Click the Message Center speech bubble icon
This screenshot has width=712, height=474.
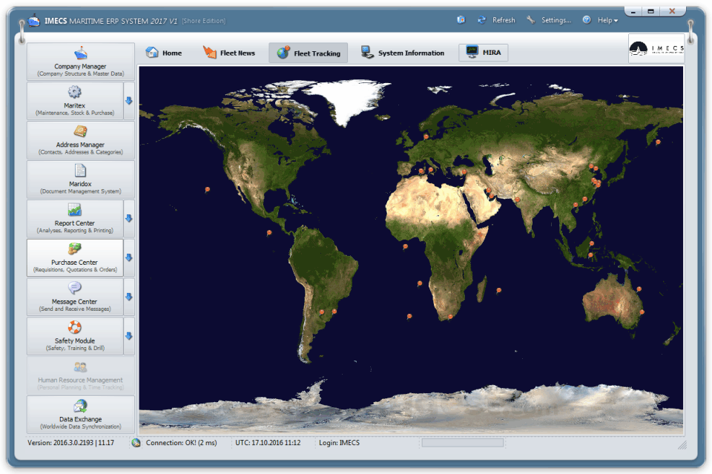(74, 288)
